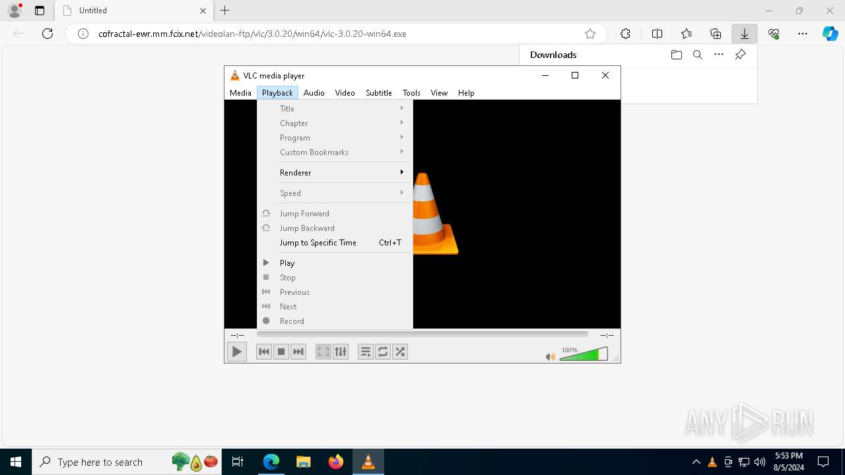The height and width of the screenshot is (475, 845).
Task: Open the Edge profile avatar
Action: tap(15, 11)
